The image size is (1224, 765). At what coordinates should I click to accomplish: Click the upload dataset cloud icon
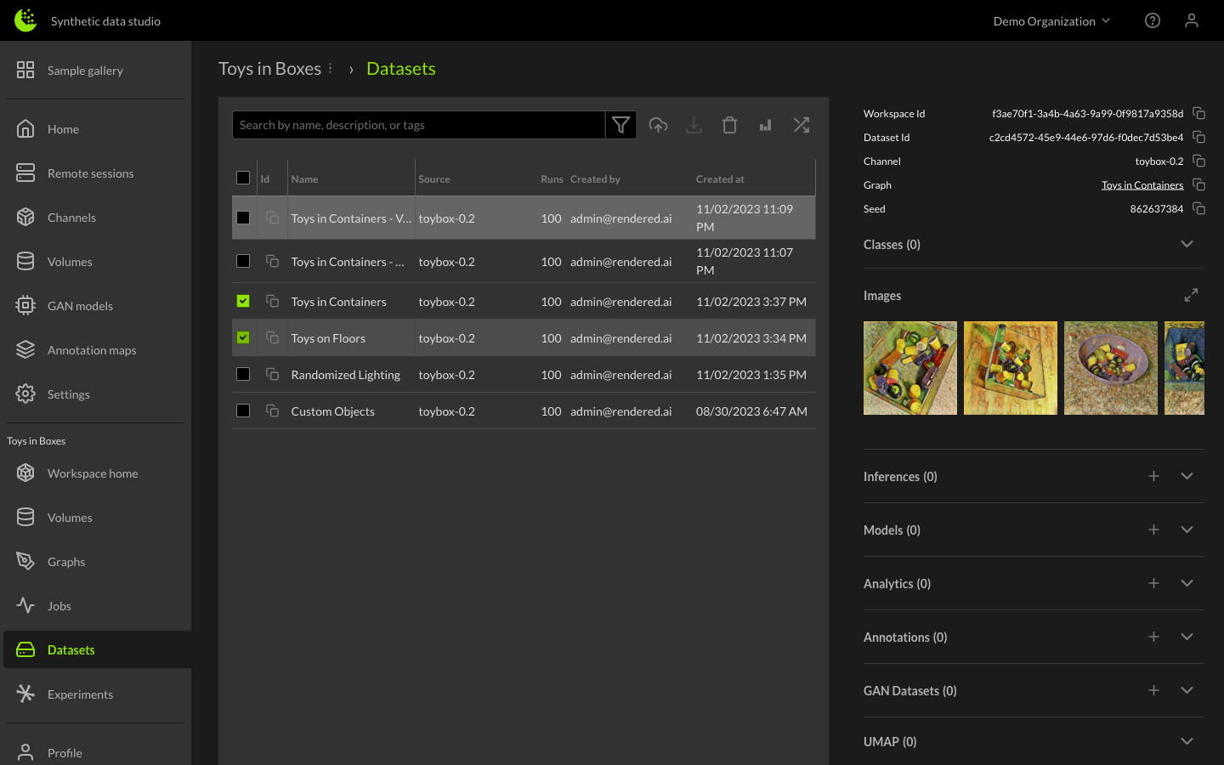point(658,125)
